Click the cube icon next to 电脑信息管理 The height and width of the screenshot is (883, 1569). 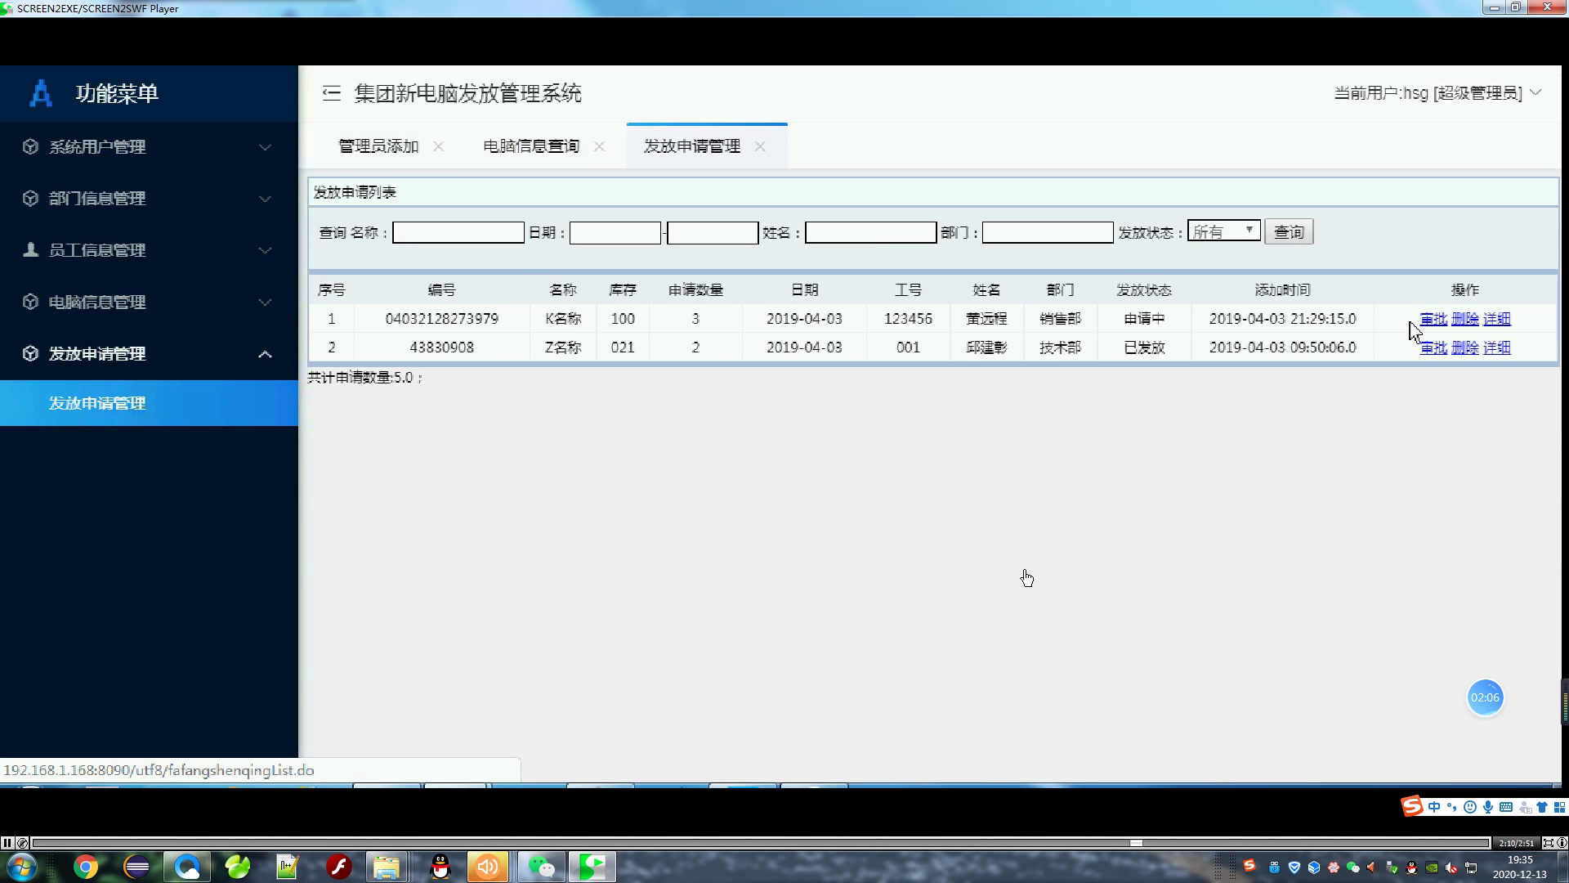30,302
